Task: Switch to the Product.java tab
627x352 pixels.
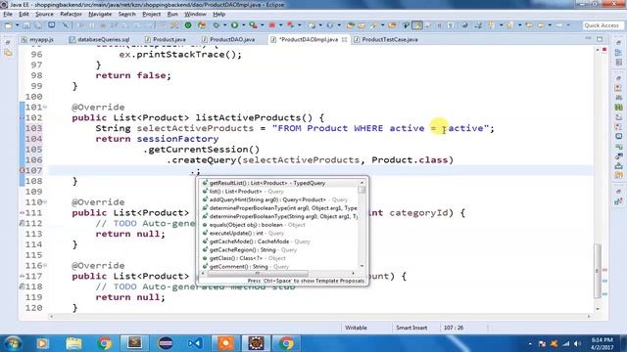Action: tap(166, 39)
